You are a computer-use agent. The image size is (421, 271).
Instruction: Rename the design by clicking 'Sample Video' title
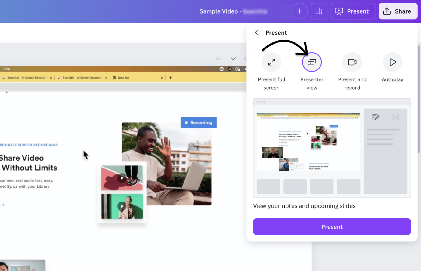pos(219,11)
